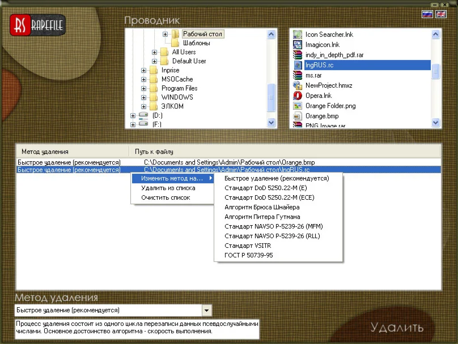
Task: Select the IngRUS.rc row in deletion list
Action: click(228, 170)
